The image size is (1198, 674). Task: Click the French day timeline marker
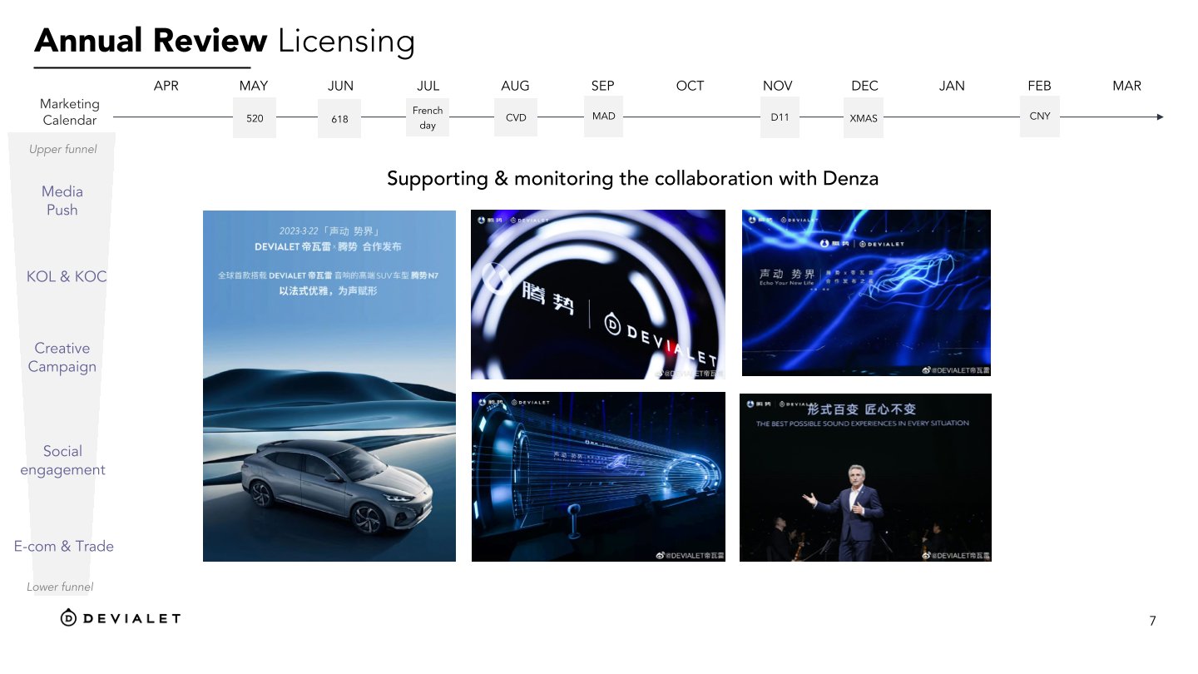428,117
